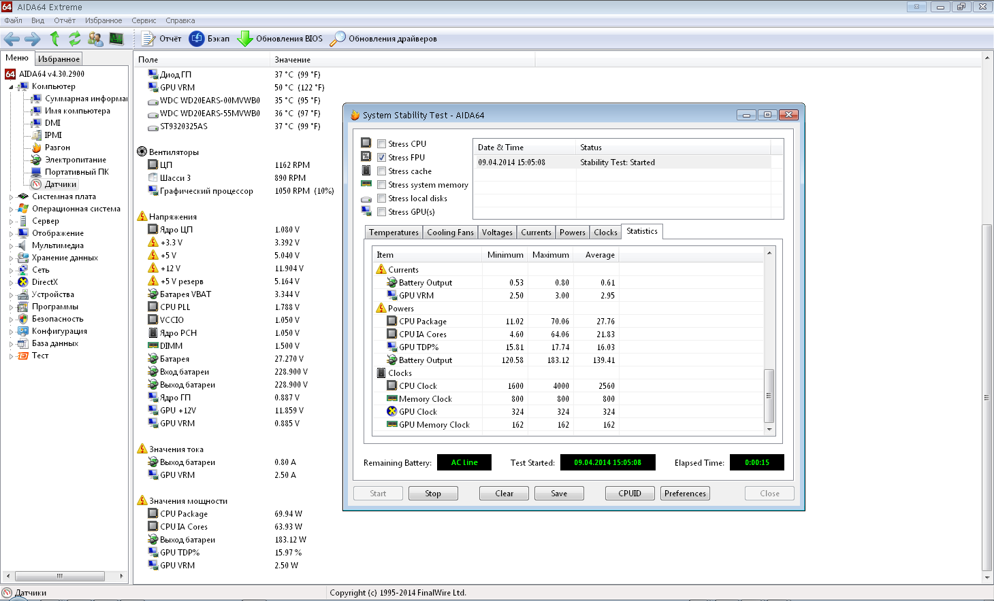The height and width of the screenshot is (601, 994).
Task: Click the Электропитание icon in the tree
Action: (x=37, y=160)
